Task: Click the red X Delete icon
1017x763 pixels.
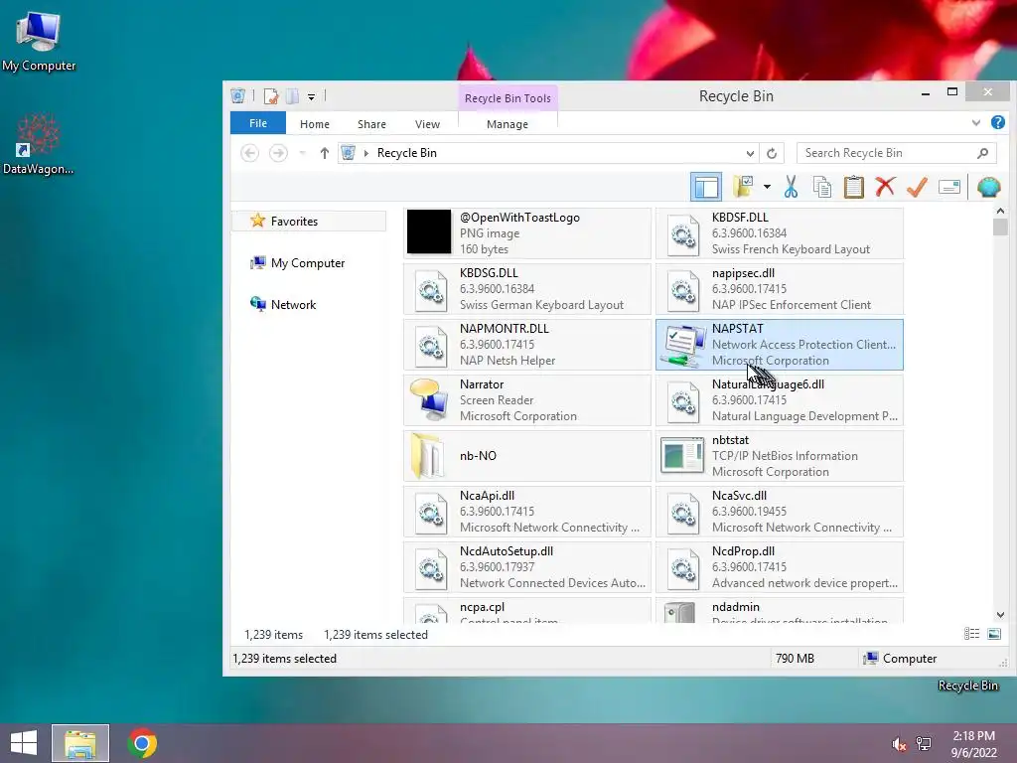Action: click(x=885, y=187)
